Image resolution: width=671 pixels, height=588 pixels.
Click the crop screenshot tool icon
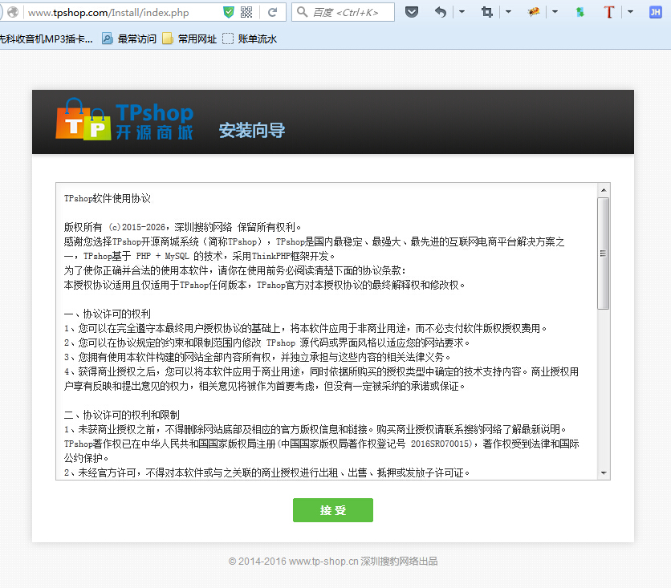(487, 12)
